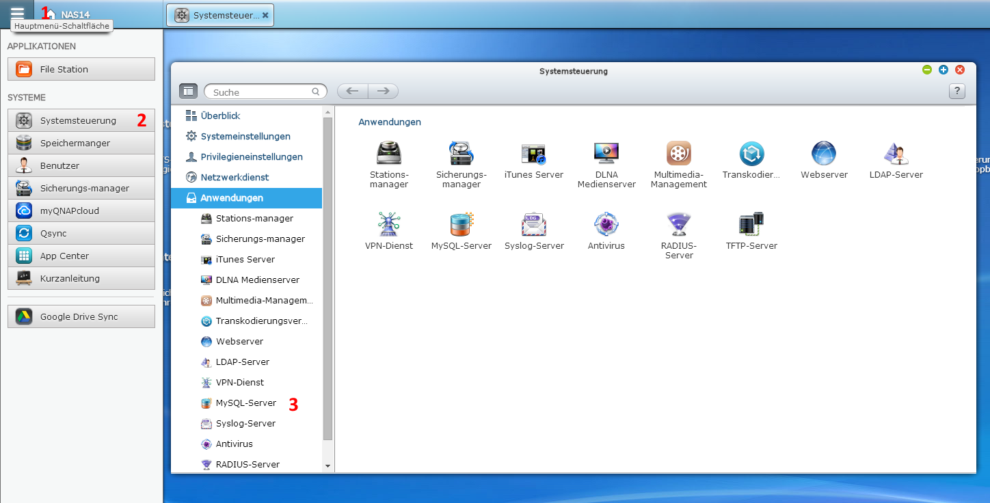This screenshot has height=503, width=990.
Task: Open MySQL-Server icon in grid
Action: click(461, 224)
